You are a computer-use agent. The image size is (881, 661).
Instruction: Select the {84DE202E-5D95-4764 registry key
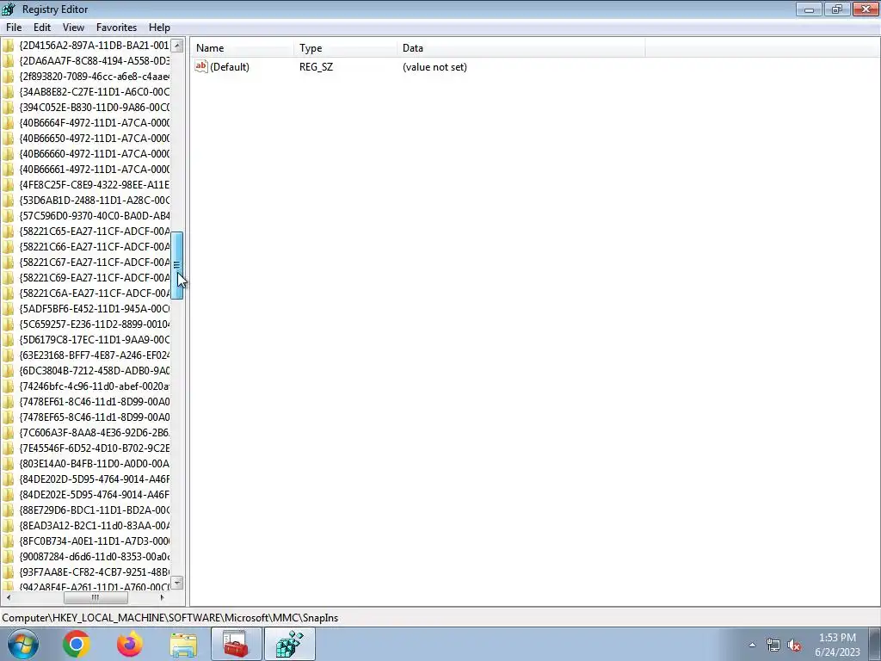click(94, 495)
